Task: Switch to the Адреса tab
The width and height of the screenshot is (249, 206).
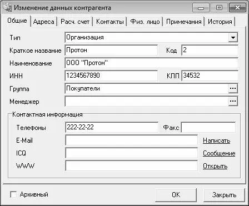Action: (x=44, y=22)
